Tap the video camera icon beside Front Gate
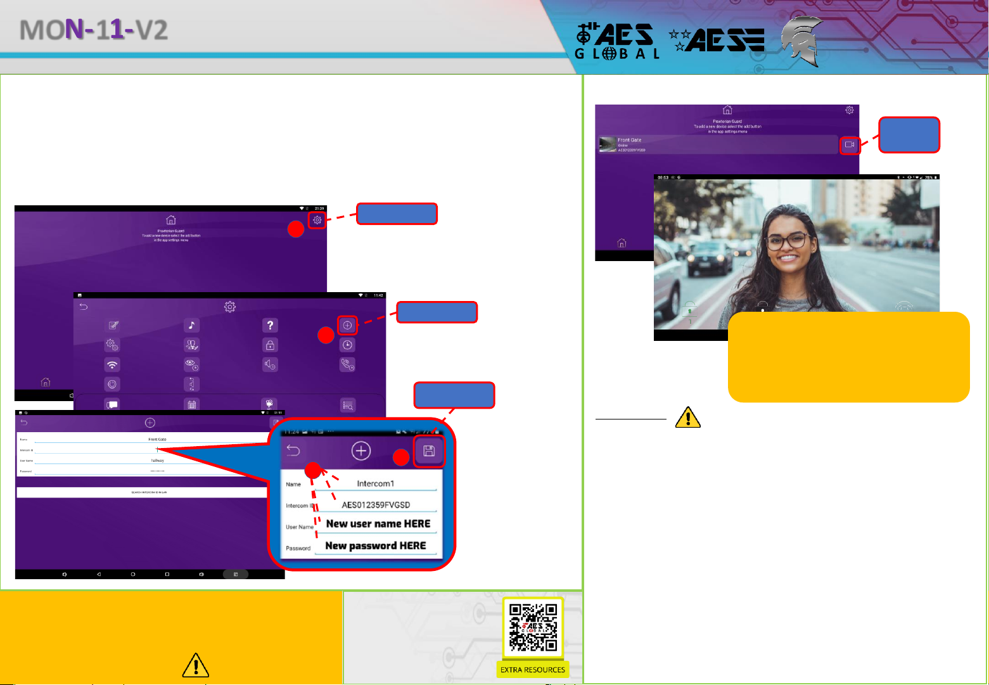Image resolution: width=989 pixels, height=685 pixels. pos(850,145)
